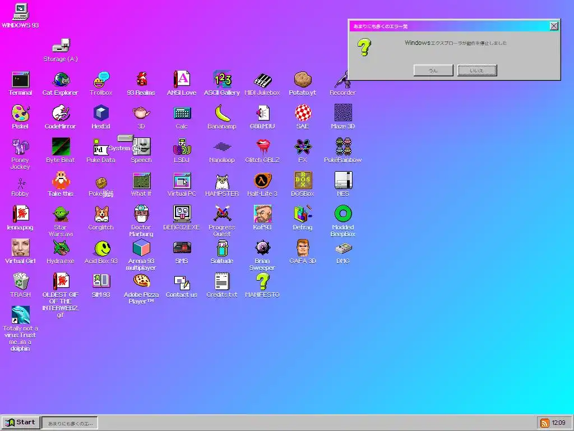Launch Half-Life 3 icon

[262, 181]
